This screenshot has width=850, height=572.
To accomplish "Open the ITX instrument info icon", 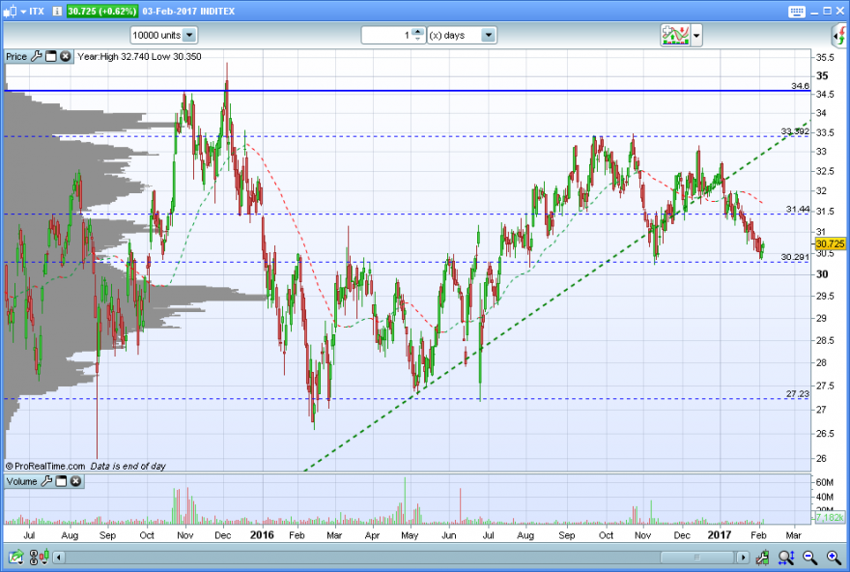I will [57, 11].
